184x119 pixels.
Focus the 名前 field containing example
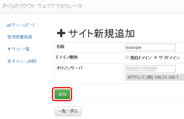coord(151,47)
